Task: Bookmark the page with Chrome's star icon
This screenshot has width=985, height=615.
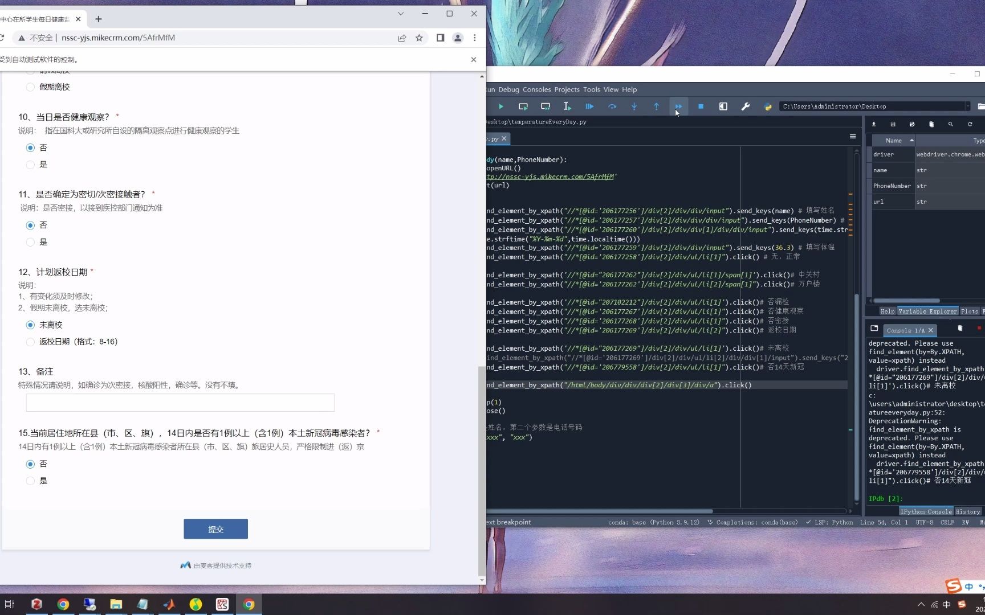Action: 419,38
